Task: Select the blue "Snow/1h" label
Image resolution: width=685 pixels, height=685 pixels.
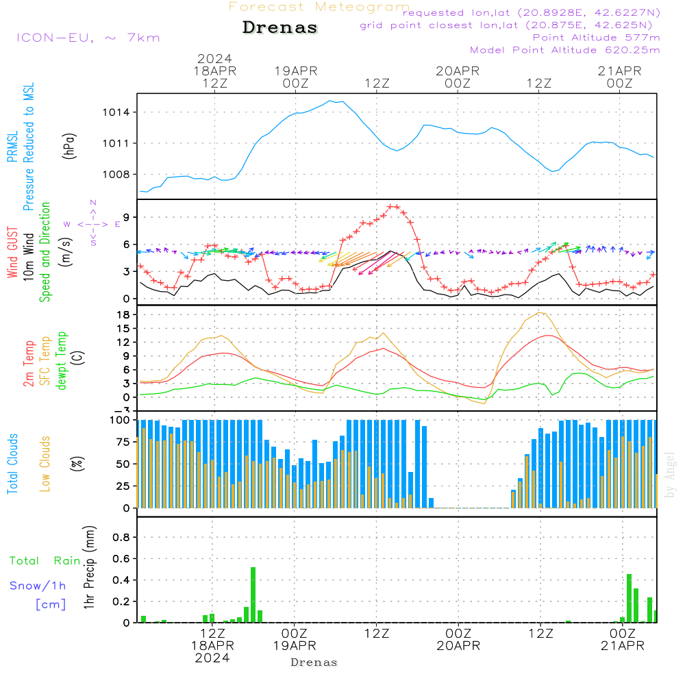Action: click(38, 586)
